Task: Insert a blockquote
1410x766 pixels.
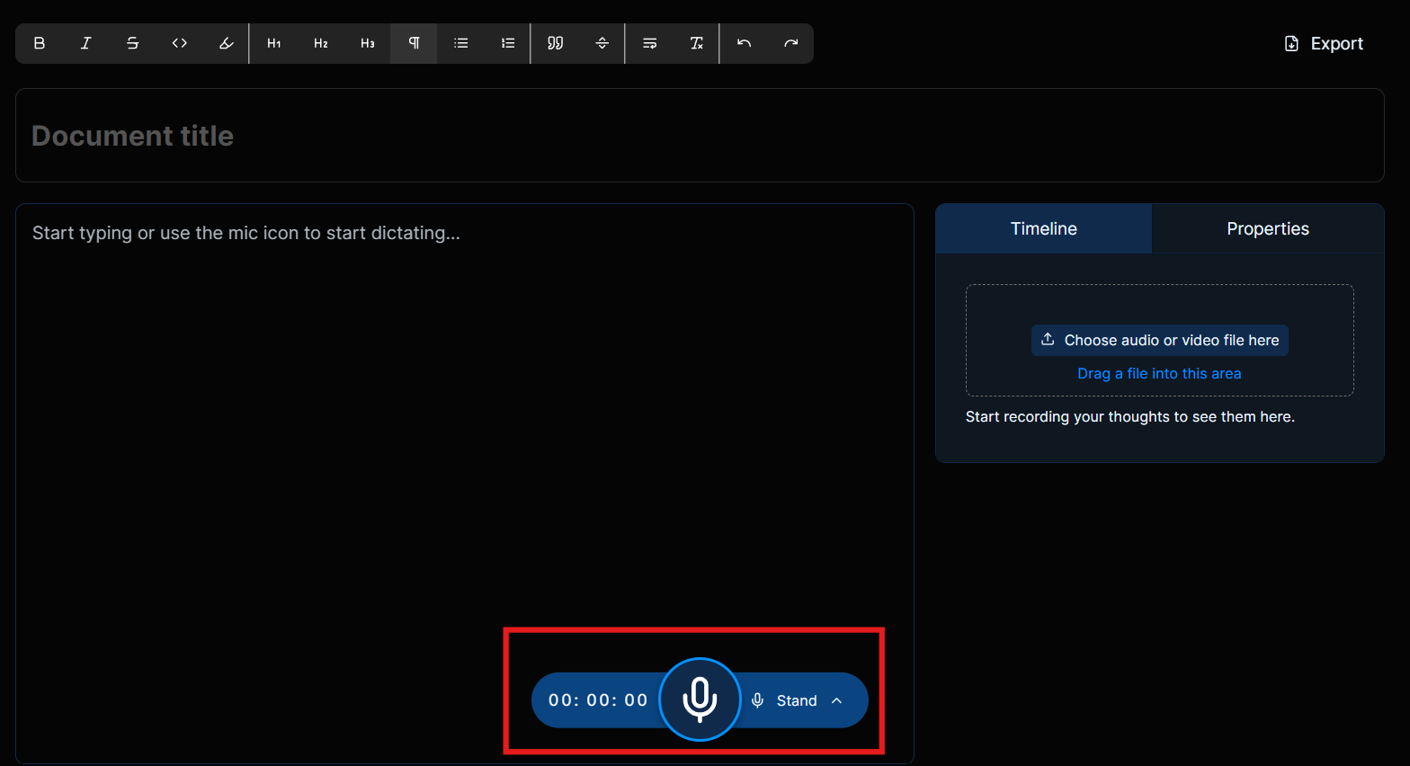Action: pos(556,43)
